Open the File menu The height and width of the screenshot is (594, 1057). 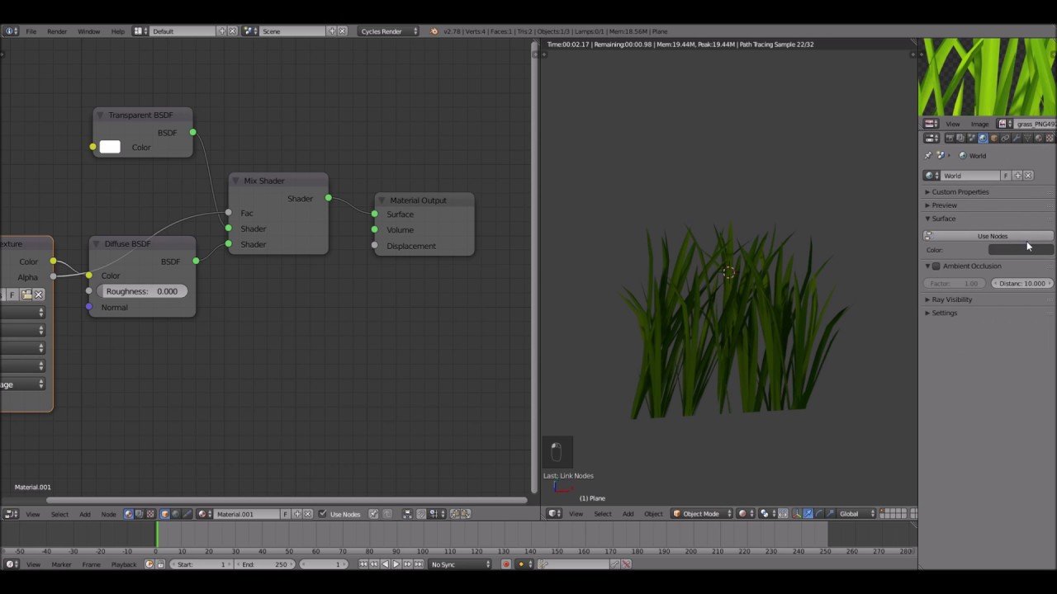coord(31,31)
